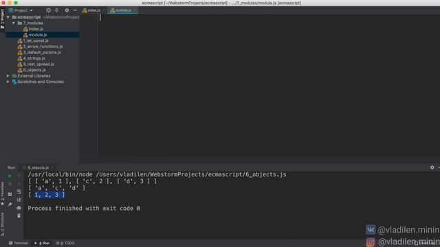Click the nested array output line in console
Image resolution: width=440 pixels, height=247 pixels.
click(x=93, y=181)
